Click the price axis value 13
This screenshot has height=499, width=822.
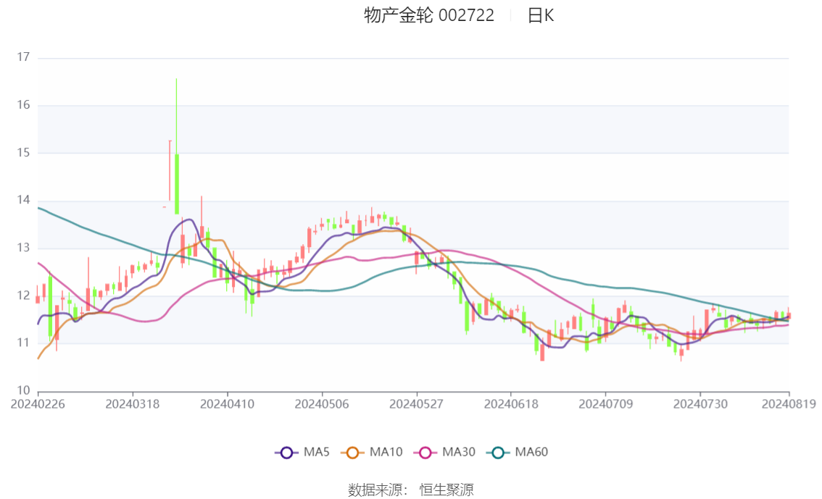pos(24,248)
